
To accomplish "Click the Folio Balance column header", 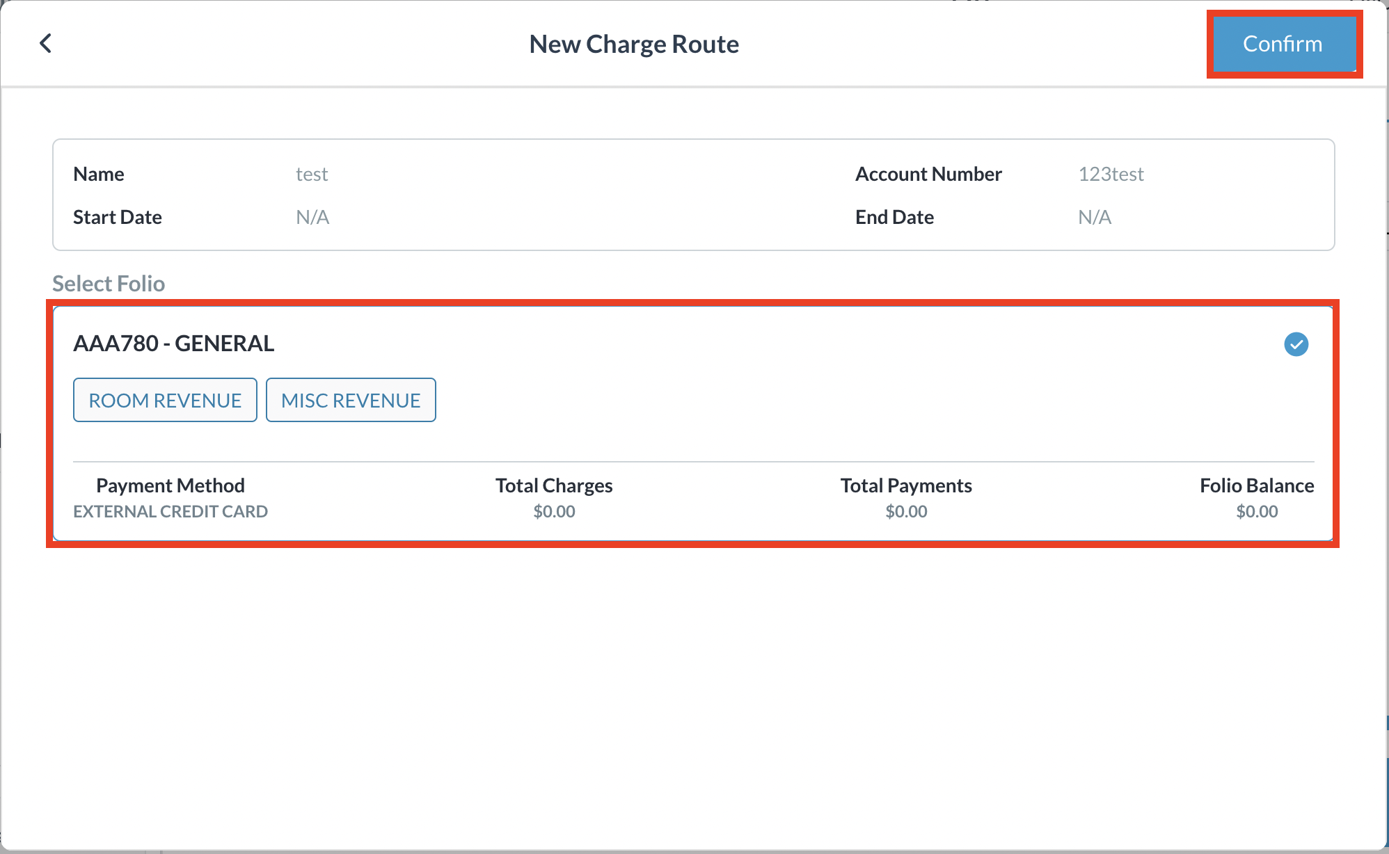I will tap(1257, 485).
